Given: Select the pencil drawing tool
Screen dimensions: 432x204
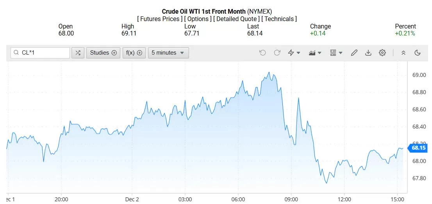Looking at the screenshot, I should click(354, 53).
